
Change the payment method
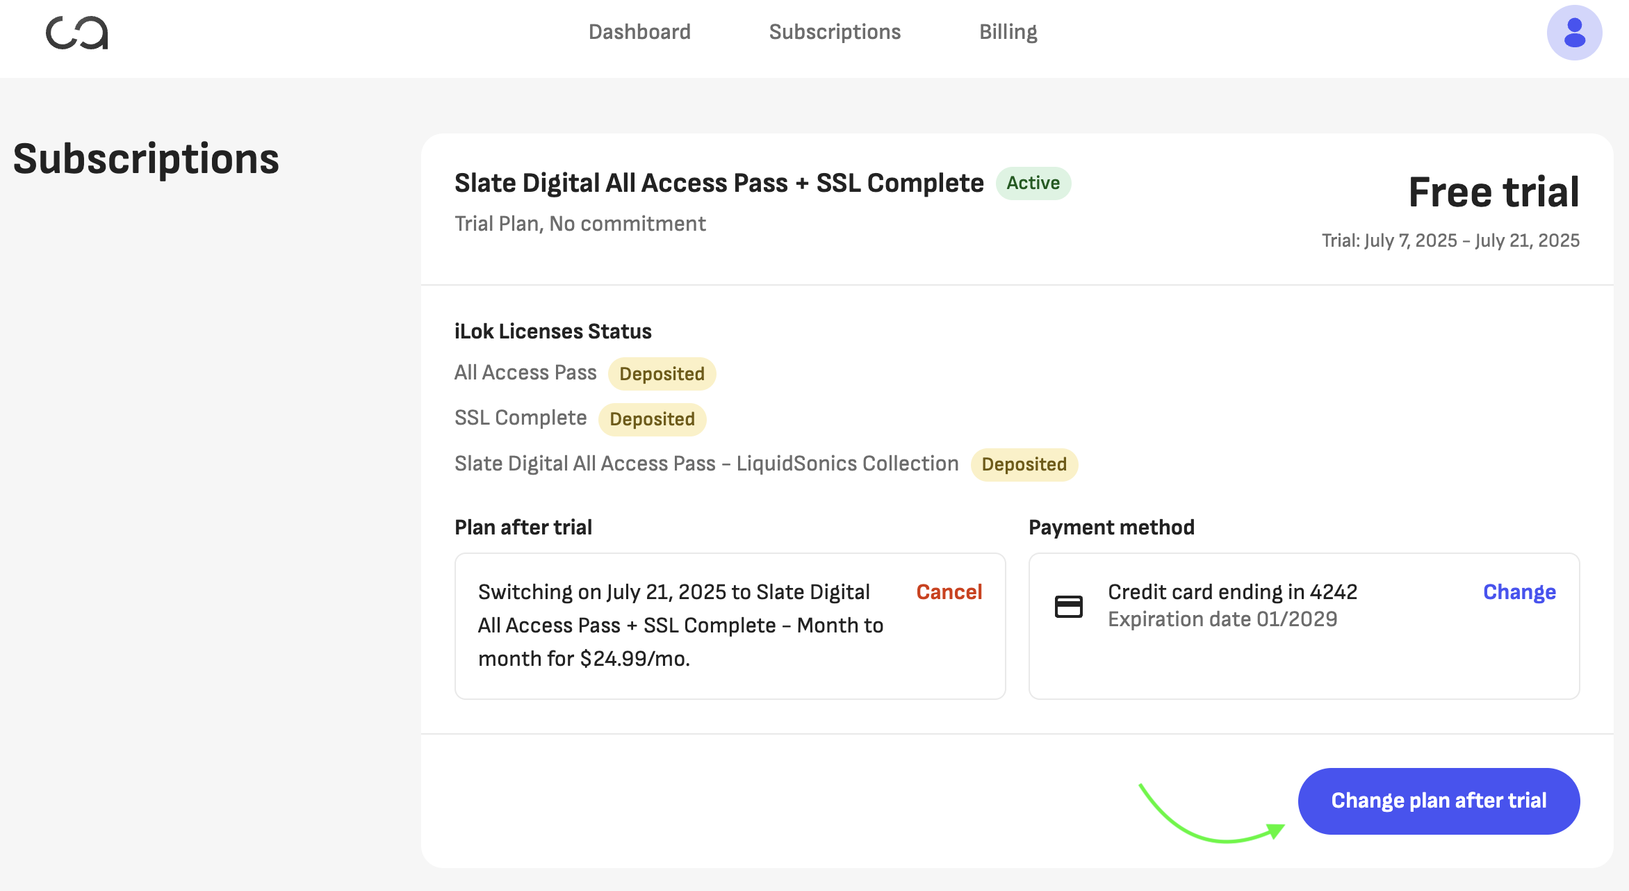coord(1519,592)
